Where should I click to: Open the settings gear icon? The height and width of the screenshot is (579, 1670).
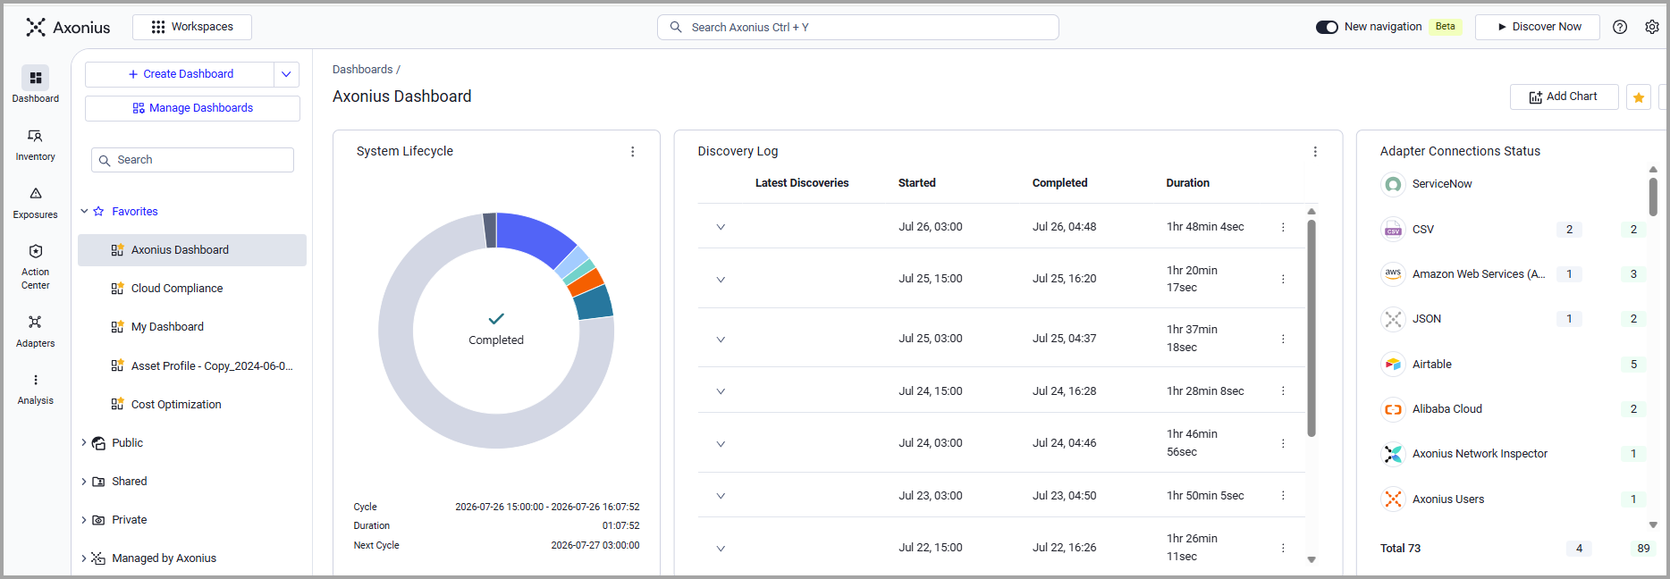tap(1652, 27)
